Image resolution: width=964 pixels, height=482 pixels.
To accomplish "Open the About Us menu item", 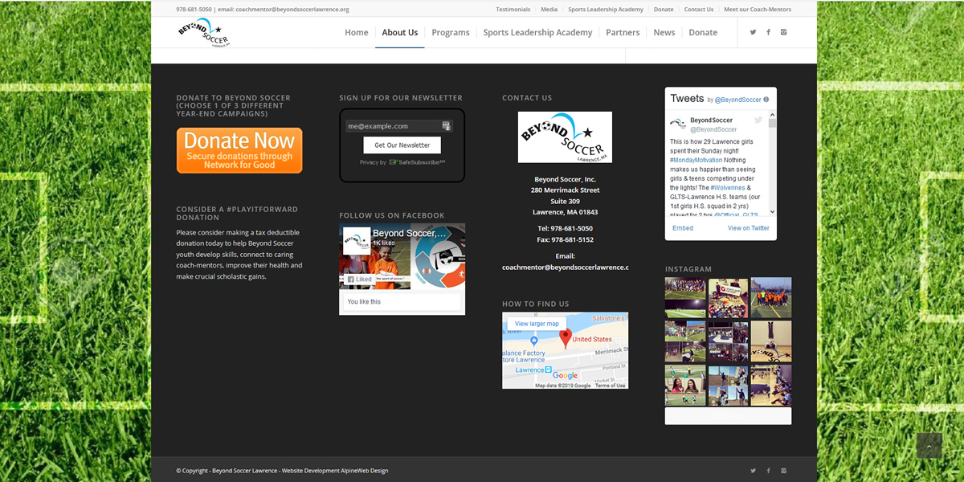I will [400, 33].
